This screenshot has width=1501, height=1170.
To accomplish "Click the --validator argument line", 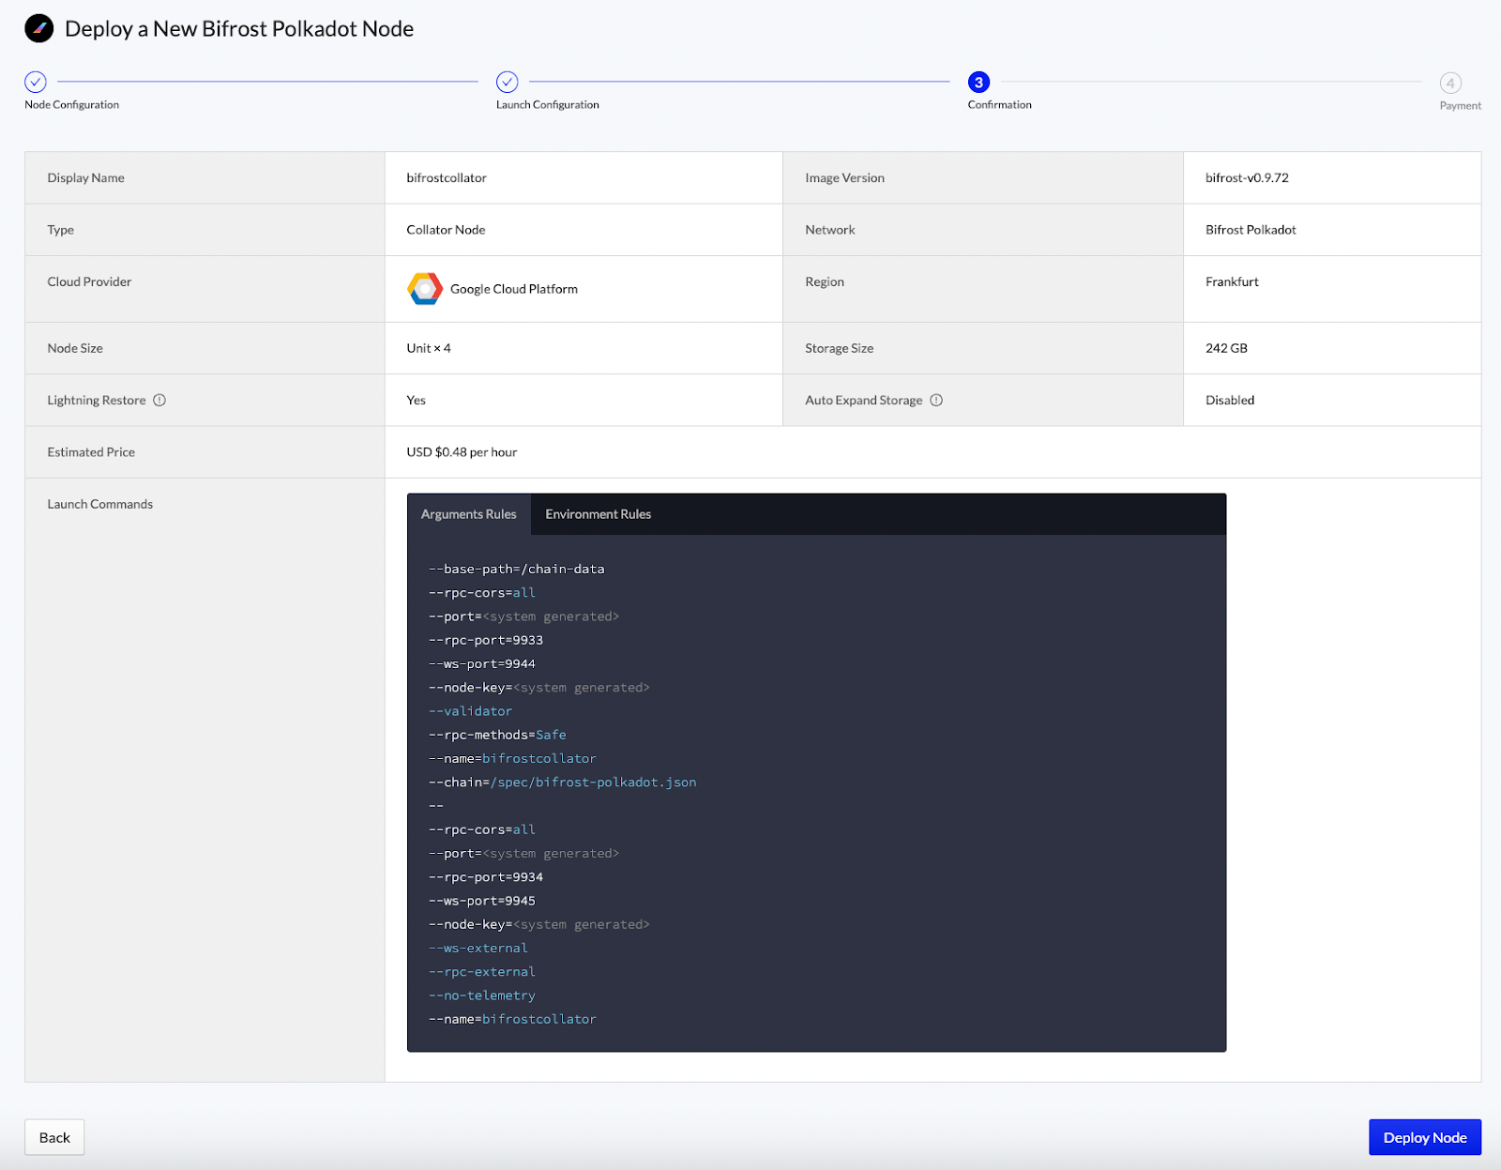I will [x=470, y=711].
